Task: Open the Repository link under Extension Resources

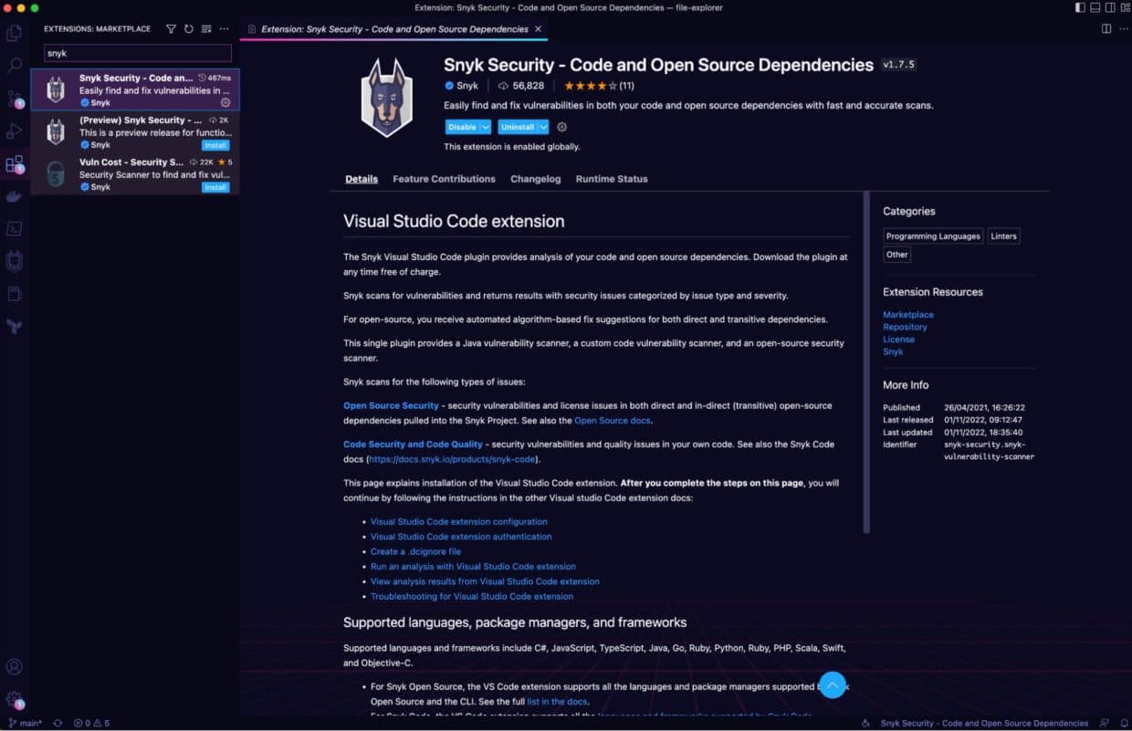Action: pyautogui.click(x=905, y=327)
